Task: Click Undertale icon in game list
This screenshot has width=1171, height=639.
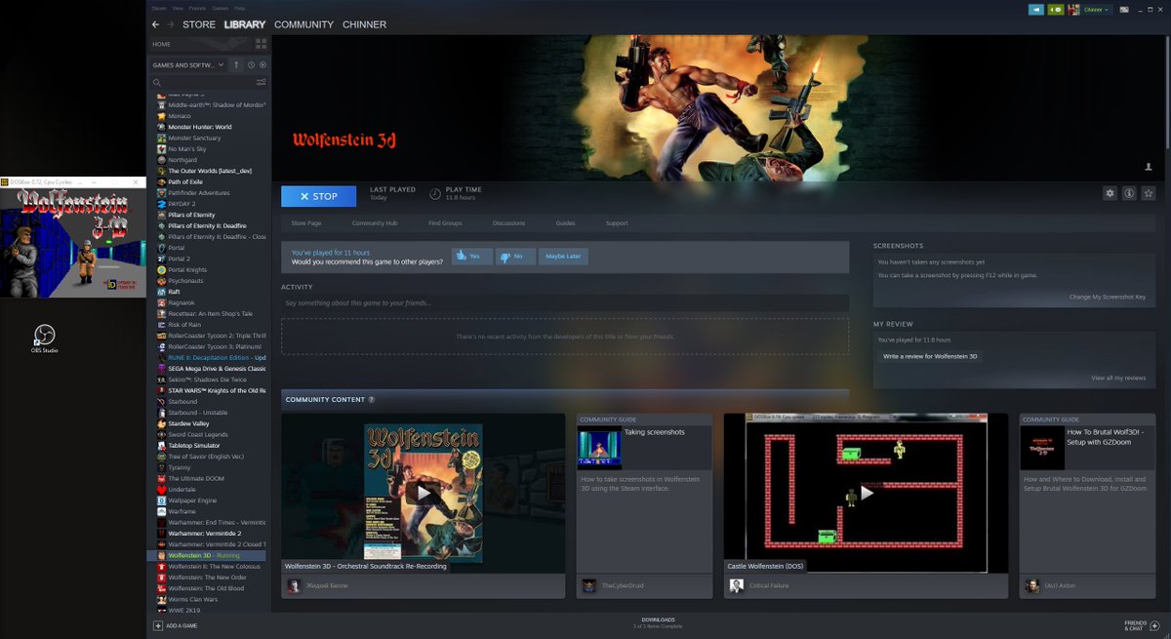Action: point(162,490)
